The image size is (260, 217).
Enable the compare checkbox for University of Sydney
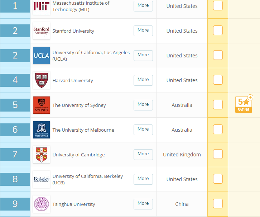[218, 105]
